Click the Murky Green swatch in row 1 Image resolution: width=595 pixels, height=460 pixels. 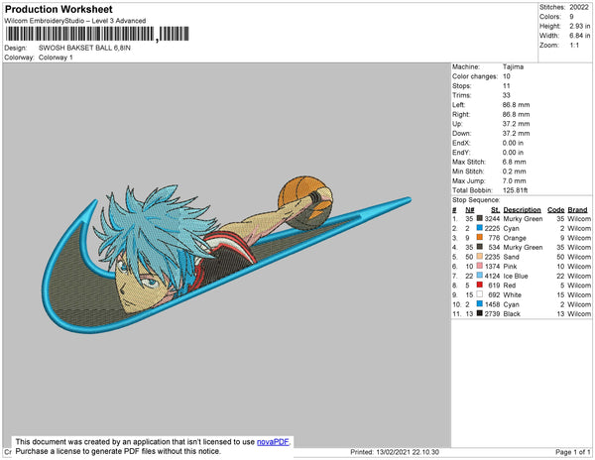480,218
